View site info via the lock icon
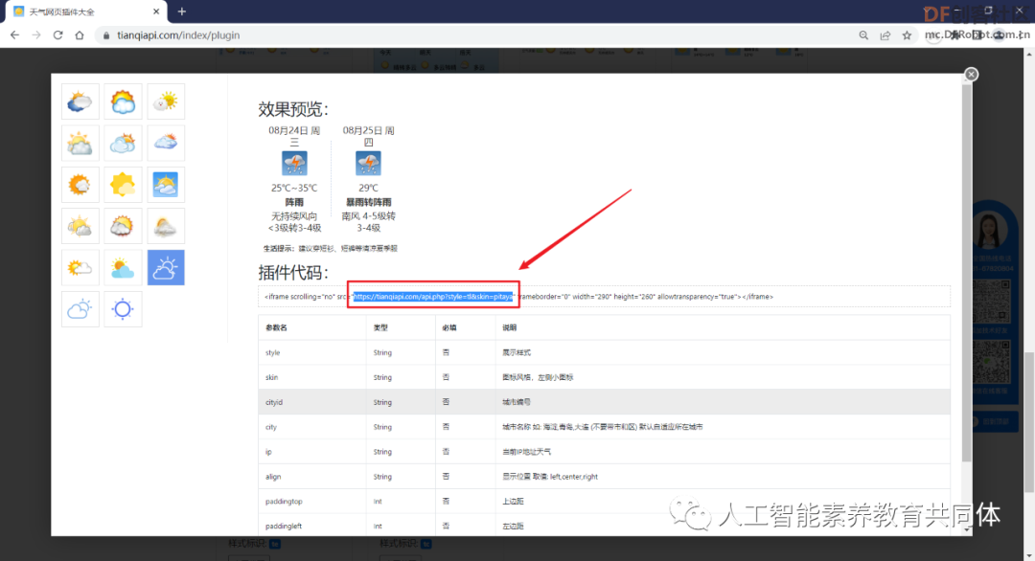This screenshot has height=561, width=1035. [x=106, y=35]
